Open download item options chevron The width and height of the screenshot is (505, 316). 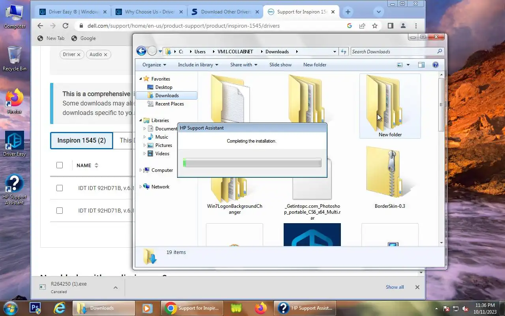pos(116,288)
